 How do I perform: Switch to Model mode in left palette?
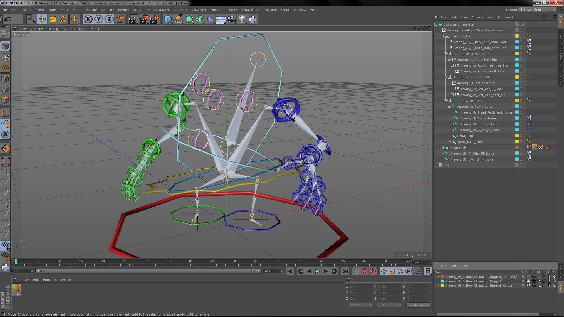click(x=5, y=46)
